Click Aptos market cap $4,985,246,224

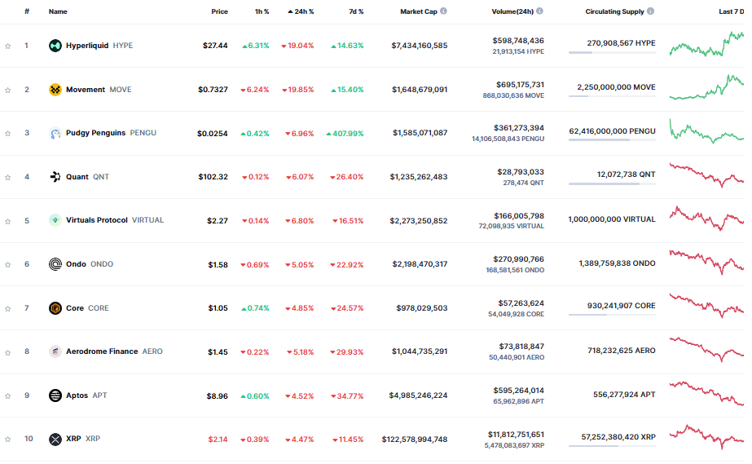[418, 396]
